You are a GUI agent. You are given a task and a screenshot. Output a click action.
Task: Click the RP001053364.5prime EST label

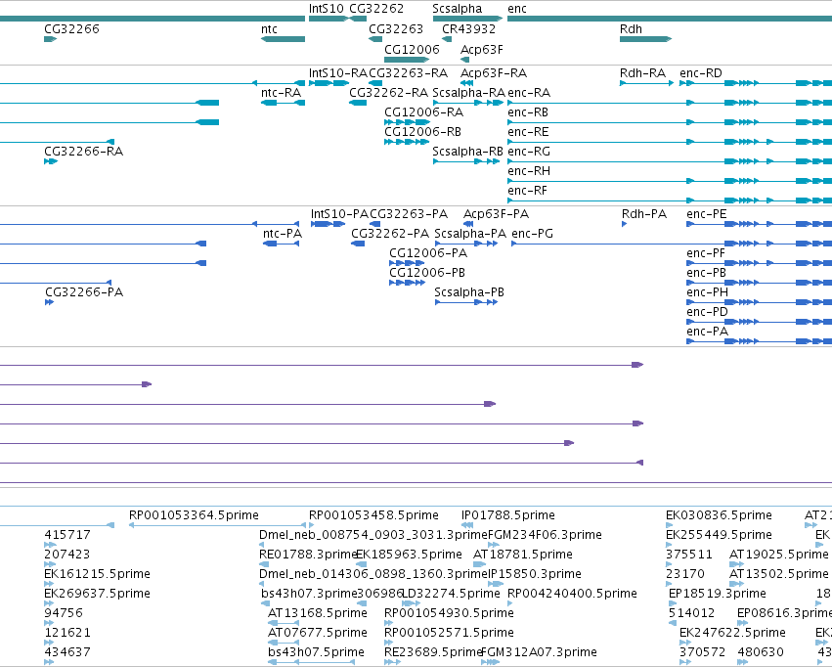click(x=194, y=515)
